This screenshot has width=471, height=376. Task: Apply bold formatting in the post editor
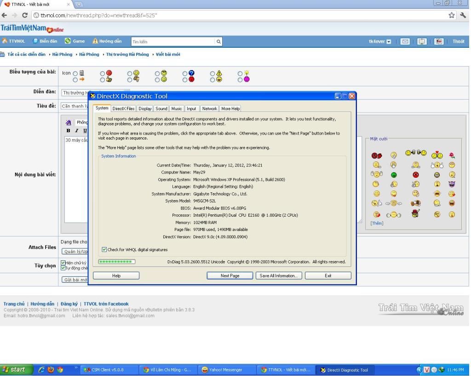[x=68, y=130]
